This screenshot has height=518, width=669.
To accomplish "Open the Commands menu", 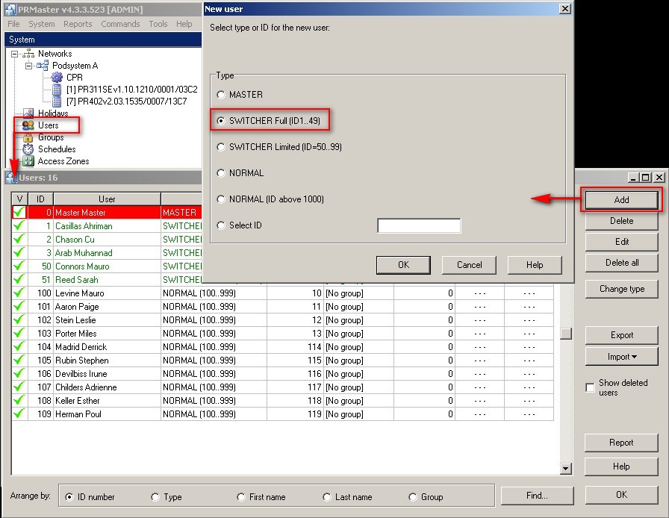I will click(x=120, y=24).
